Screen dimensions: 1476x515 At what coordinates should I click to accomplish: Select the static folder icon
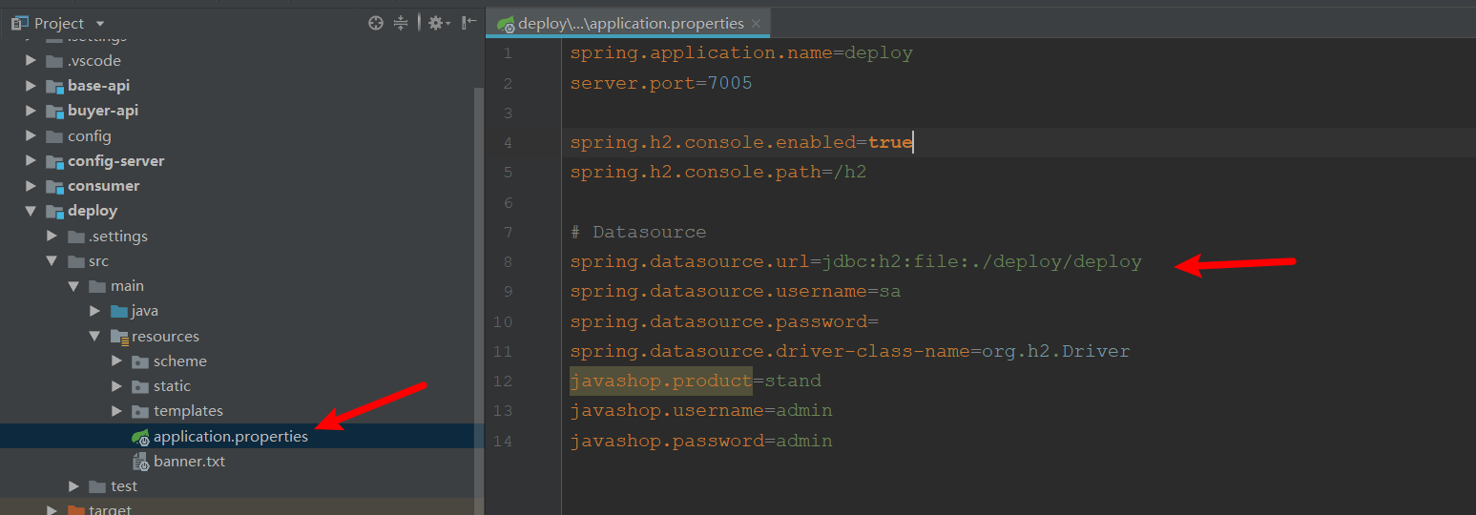[140, 386]
